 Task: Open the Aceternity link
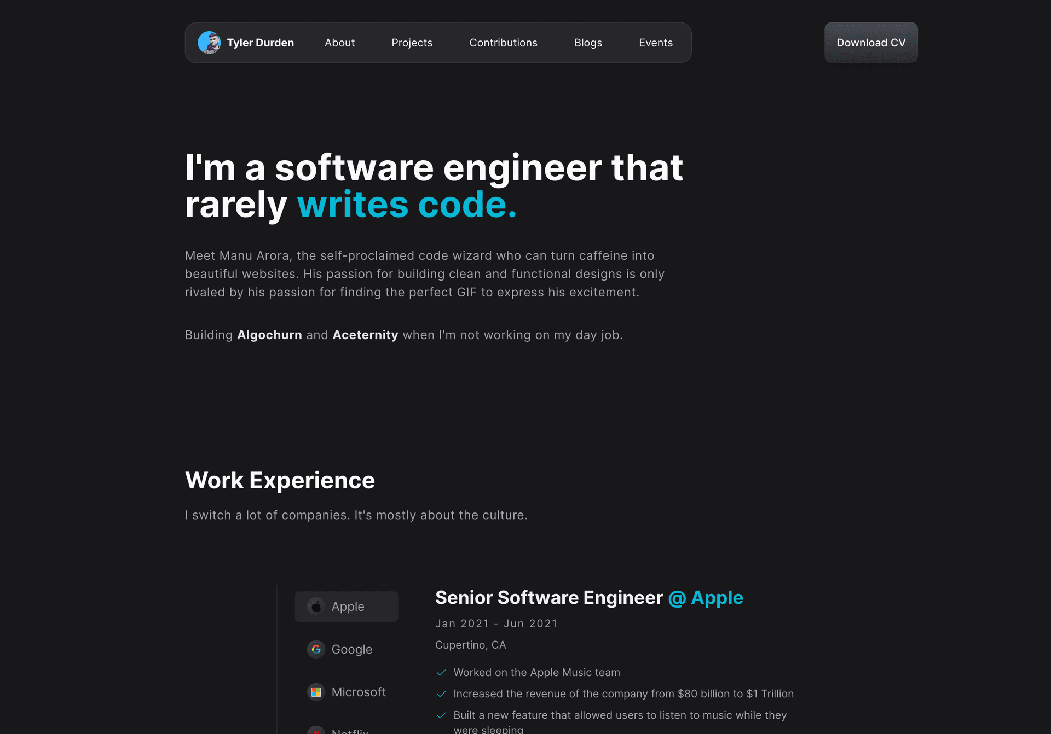(x=365, y=335)
